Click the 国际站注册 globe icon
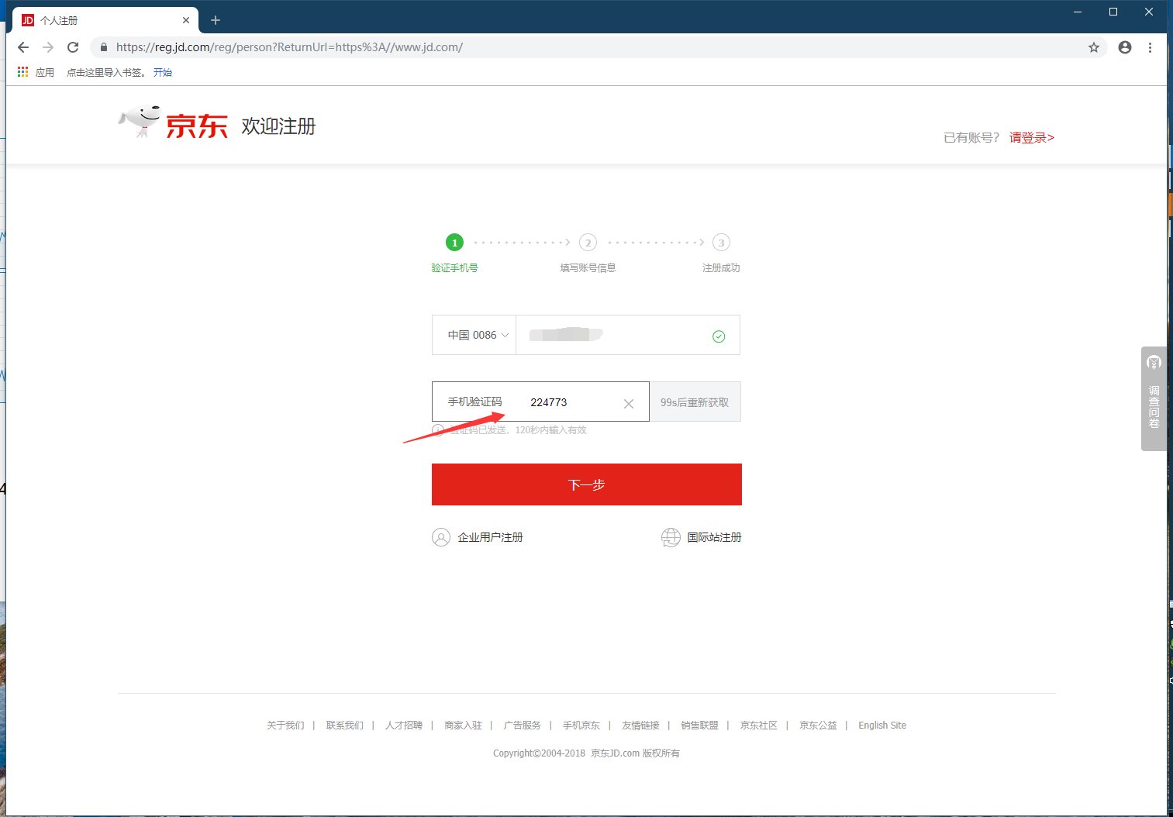 click(x=670, y=536)
